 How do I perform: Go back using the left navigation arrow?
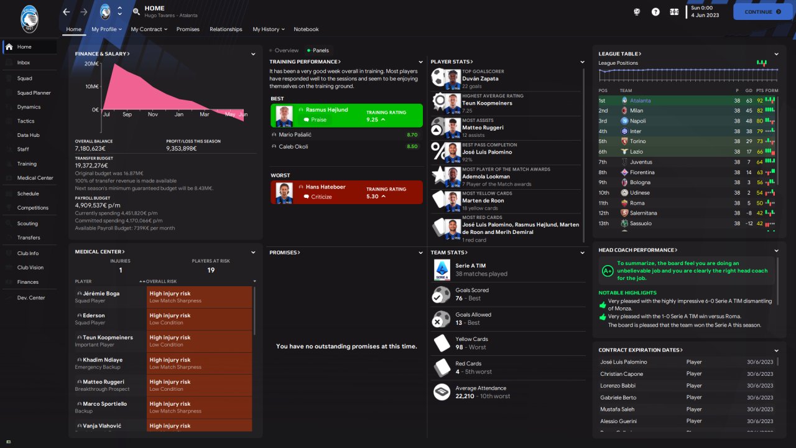[67, 12]
